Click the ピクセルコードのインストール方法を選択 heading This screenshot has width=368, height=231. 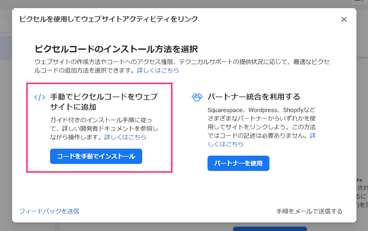116,49
